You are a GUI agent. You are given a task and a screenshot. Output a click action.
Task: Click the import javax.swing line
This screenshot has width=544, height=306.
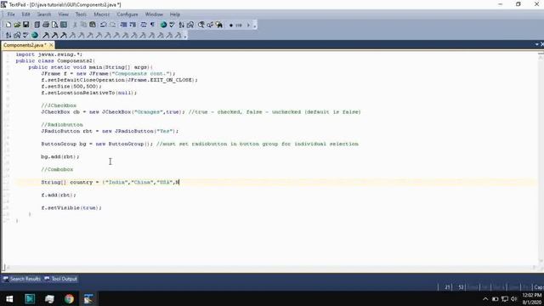click(x=49, y=54)
